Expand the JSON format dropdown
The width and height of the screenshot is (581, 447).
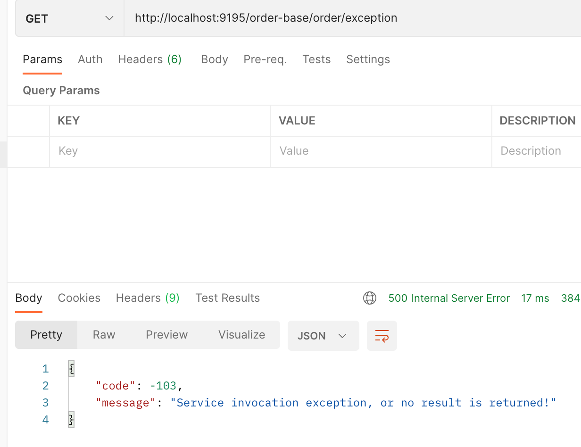tap(324, 336)
